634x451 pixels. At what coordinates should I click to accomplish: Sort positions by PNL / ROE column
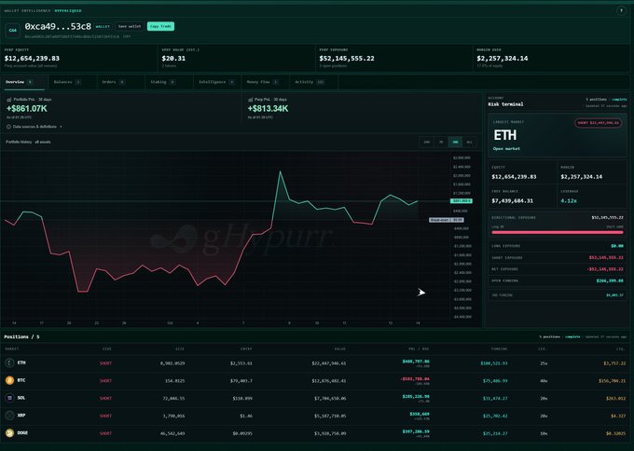click(x=419, y=348)
